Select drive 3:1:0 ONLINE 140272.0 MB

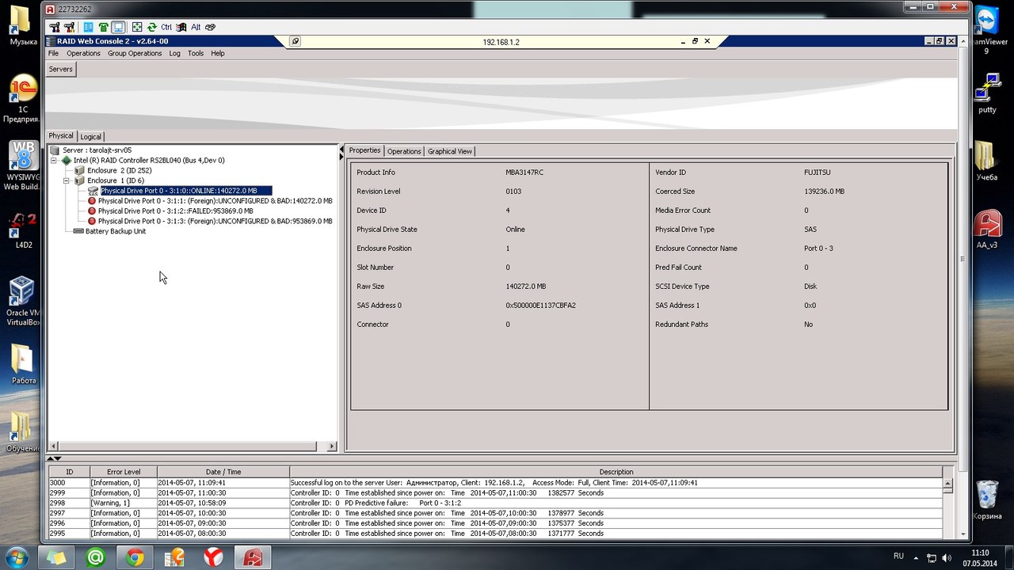pos(186,191)
